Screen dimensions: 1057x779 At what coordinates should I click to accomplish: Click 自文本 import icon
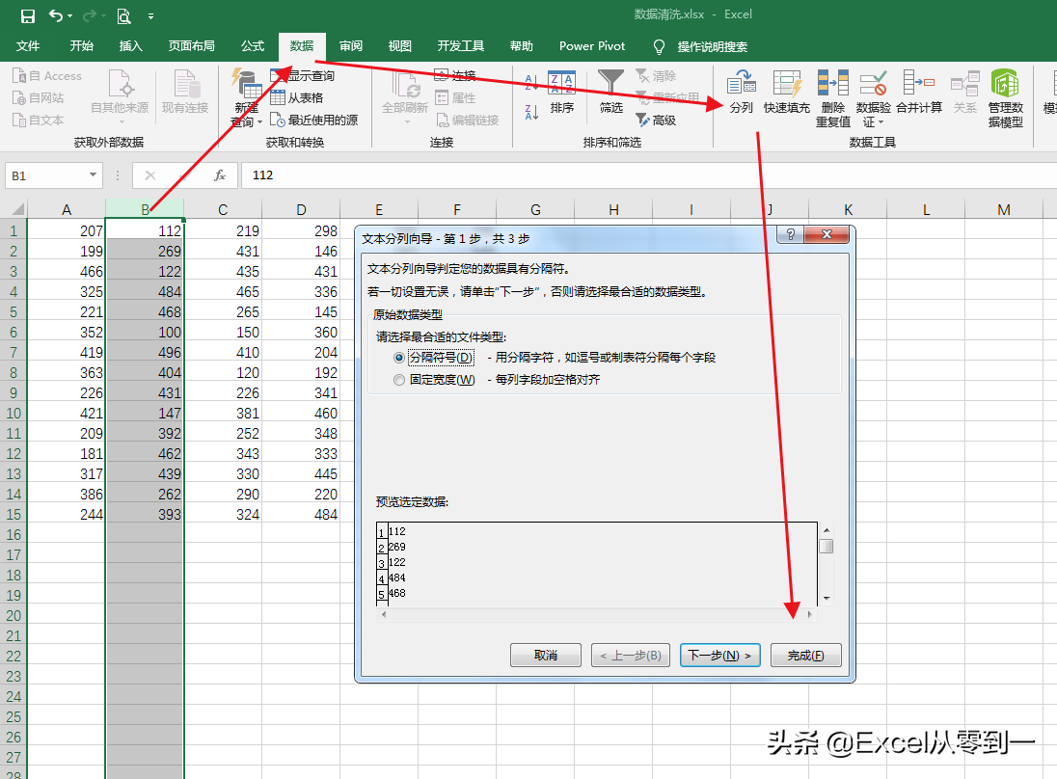coord(39,120)
